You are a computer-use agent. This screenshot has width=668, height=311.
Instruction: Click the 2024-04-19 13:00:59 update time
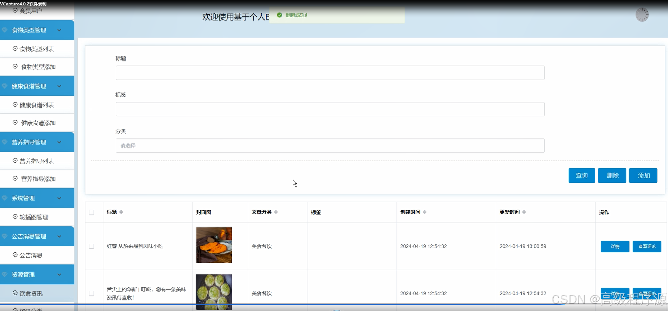pos(523,246)
